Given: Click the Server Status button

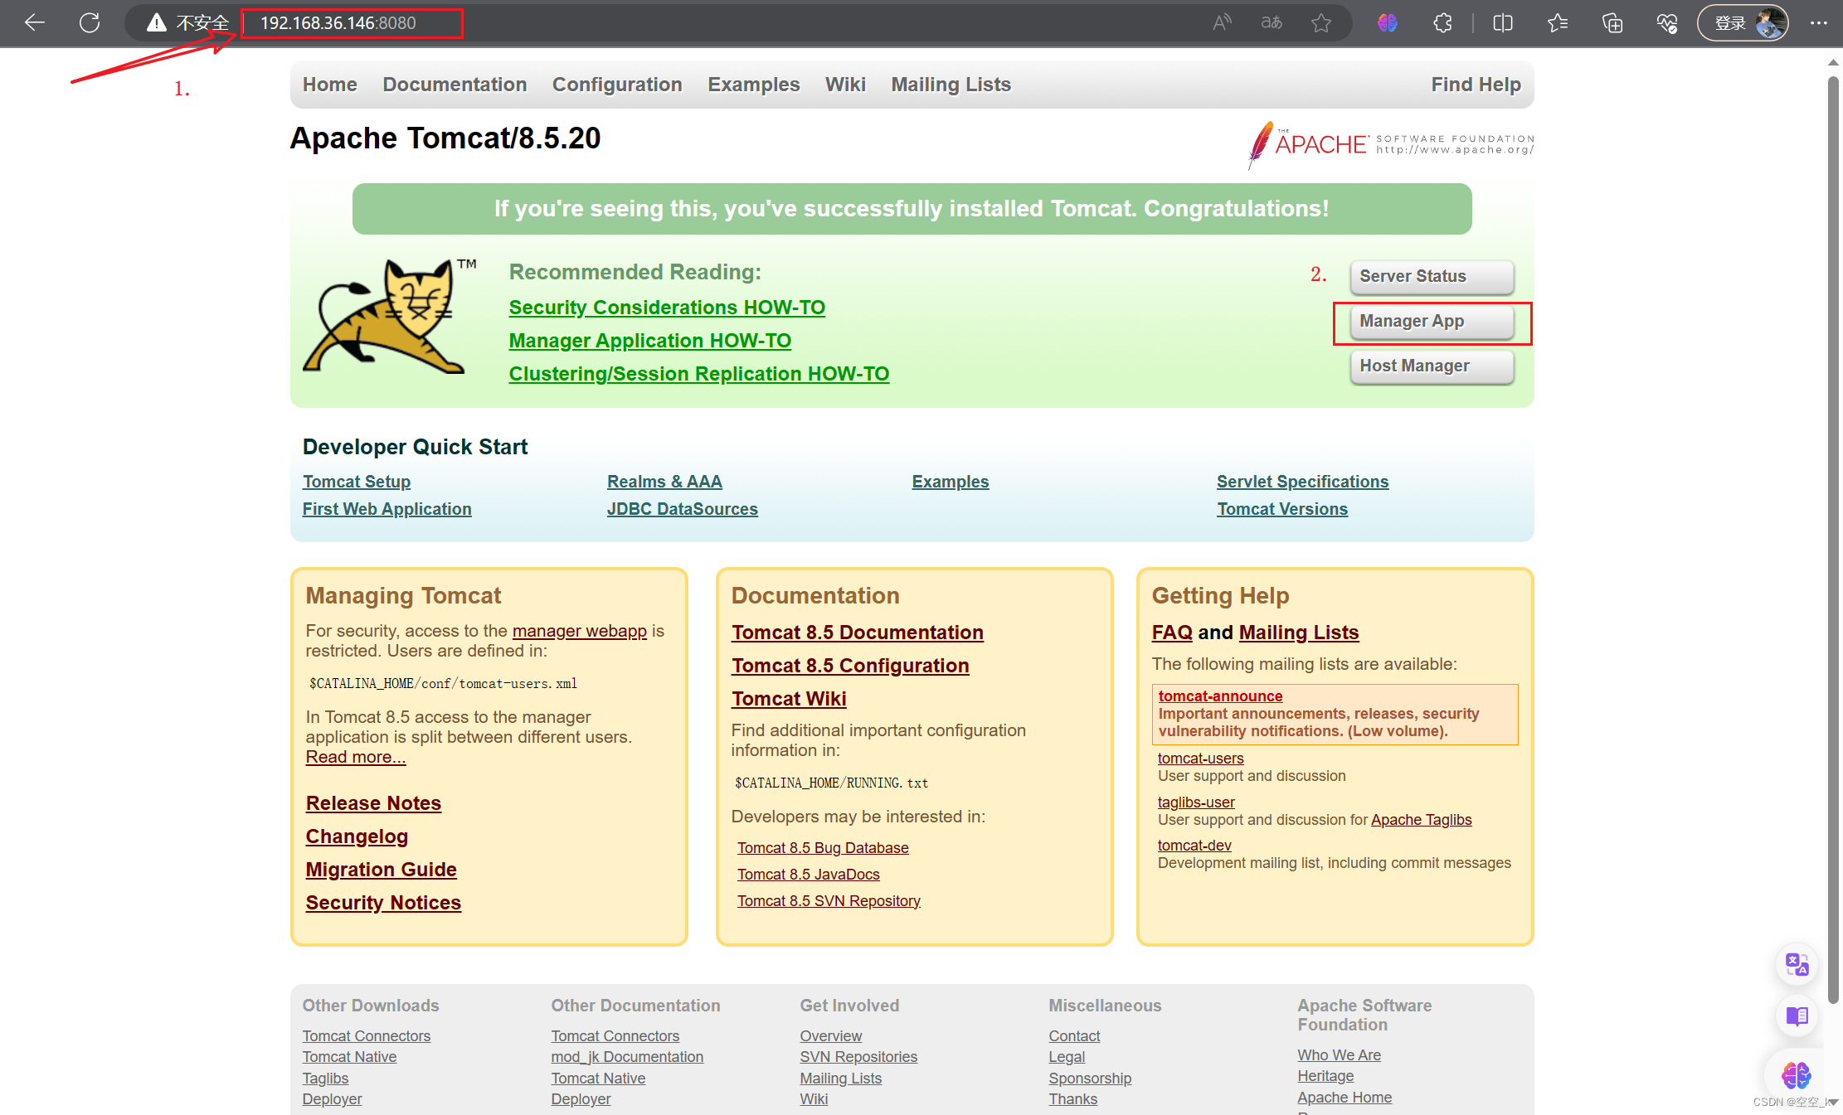Looking at the screenshot, I should click(x=1432, y=277).
